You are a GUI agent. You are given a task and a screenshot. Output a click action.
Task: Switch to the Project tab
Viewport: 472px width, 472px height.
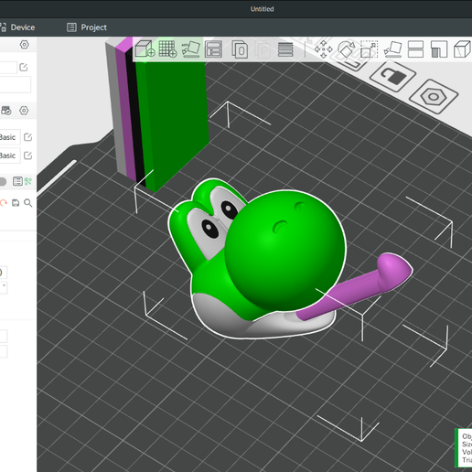pos(87,27)
